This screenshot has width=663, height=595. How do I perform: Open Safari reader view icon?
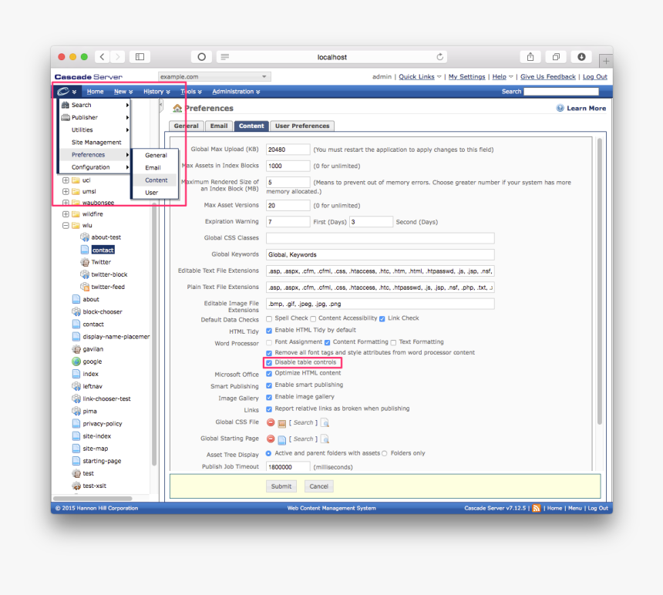225,56
